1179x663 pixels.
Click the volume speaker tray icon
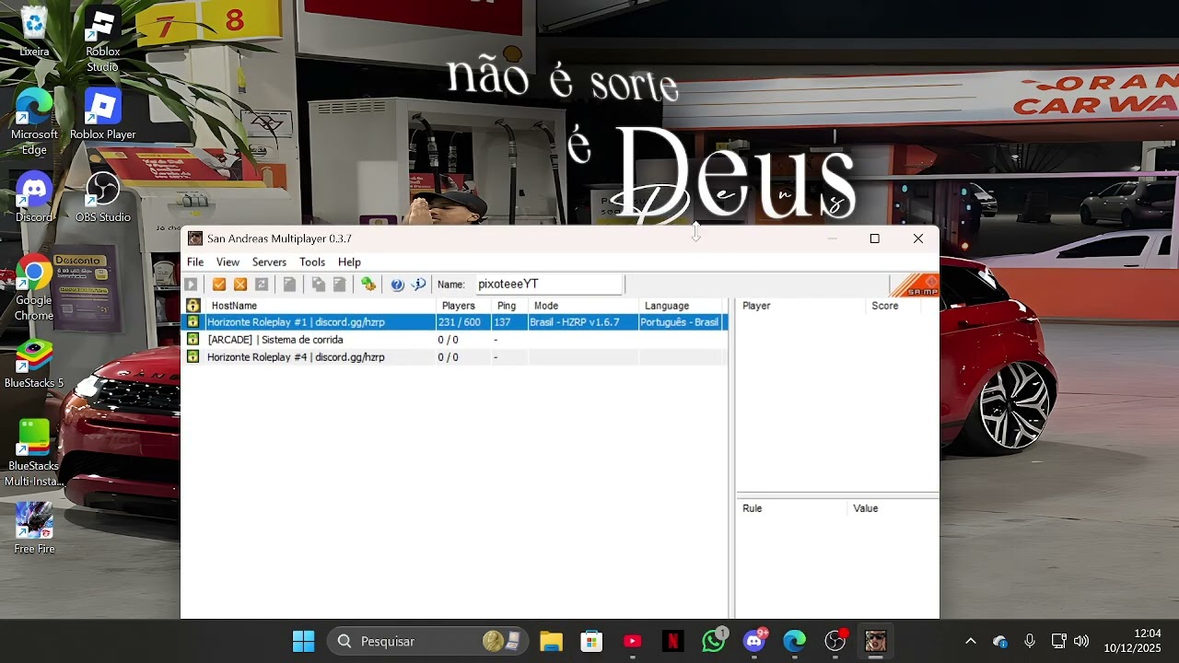(1081, 641)
